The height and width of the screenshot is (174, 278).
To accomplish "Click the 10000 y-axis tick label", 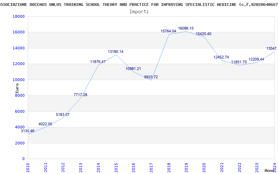I will (18, 80).
